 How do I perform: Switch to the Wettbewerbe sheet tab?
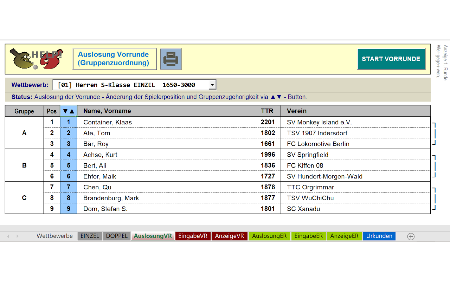[x=54, y=236]
